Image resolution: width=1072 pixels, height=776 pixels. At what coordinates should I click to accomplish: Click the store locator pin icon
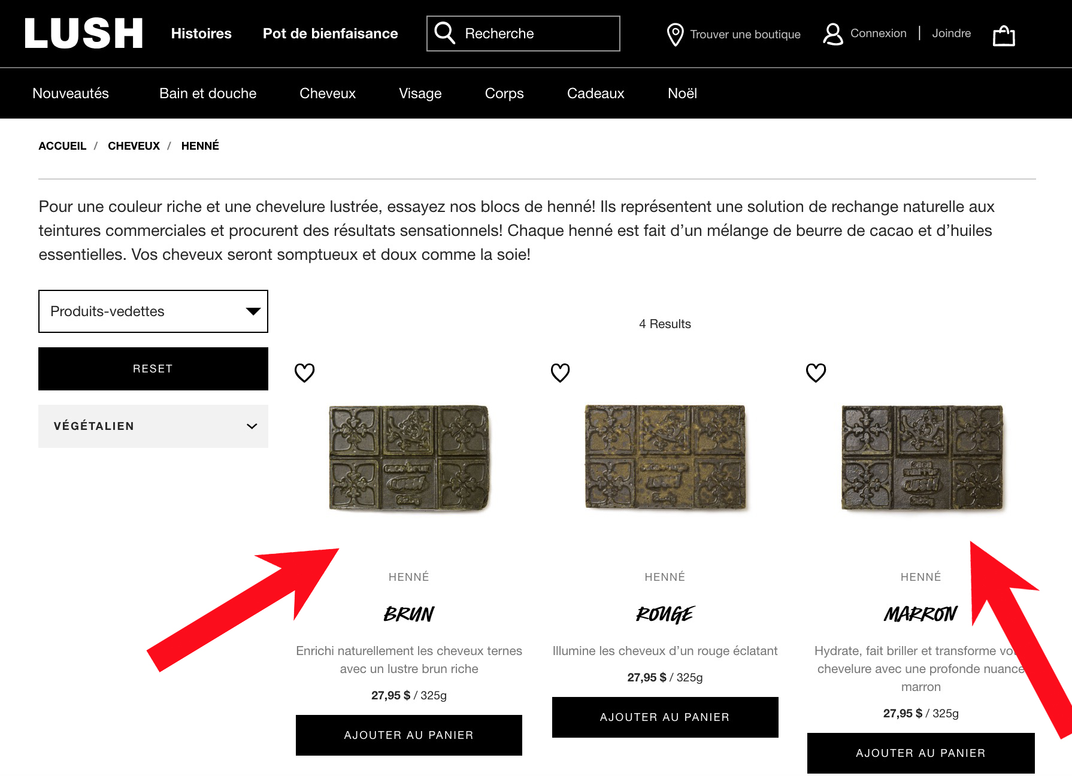[x=675, y=34]
